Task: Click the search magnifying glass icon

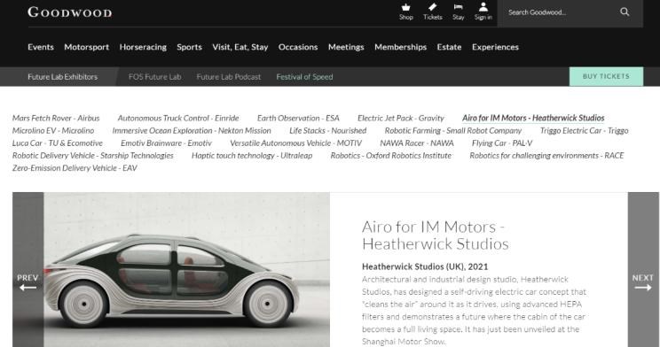Action: (x=625, y=12)
